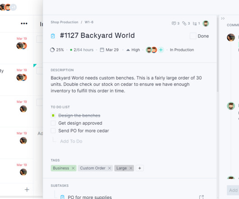The image size is (239, 199).
Task: Open the three-dot column menu
Action: pyautogui.click(x=24, y=23)
